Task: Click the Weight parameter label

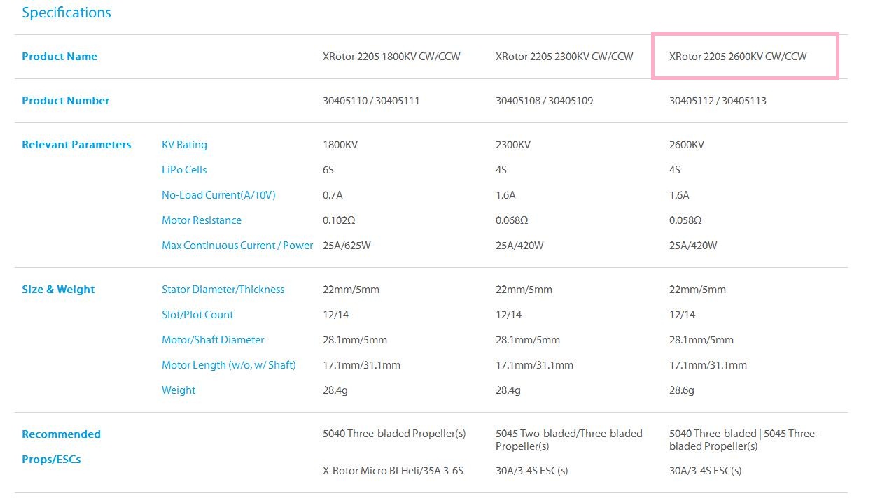Action: tap(179, 390)
